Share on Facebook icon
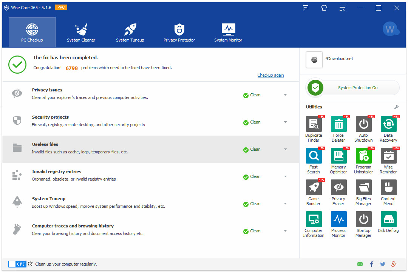Image resolution: width=408 pixels, height=272 pixels. (371, 264)
